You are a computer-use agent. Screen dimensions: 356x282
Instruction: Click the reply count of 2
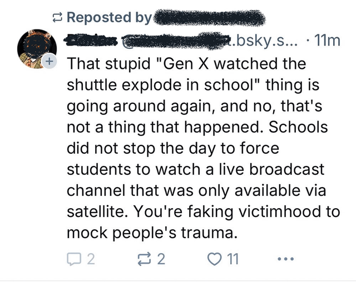(91, 258)
